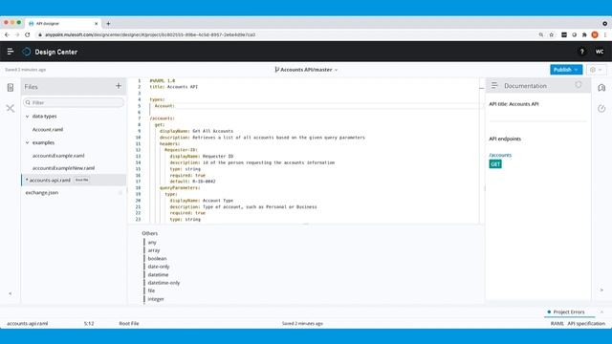Viewport: 612px width, 344px height.
Task: Open the browser extensions puzzle icon
Action: [x=584, y=34]
